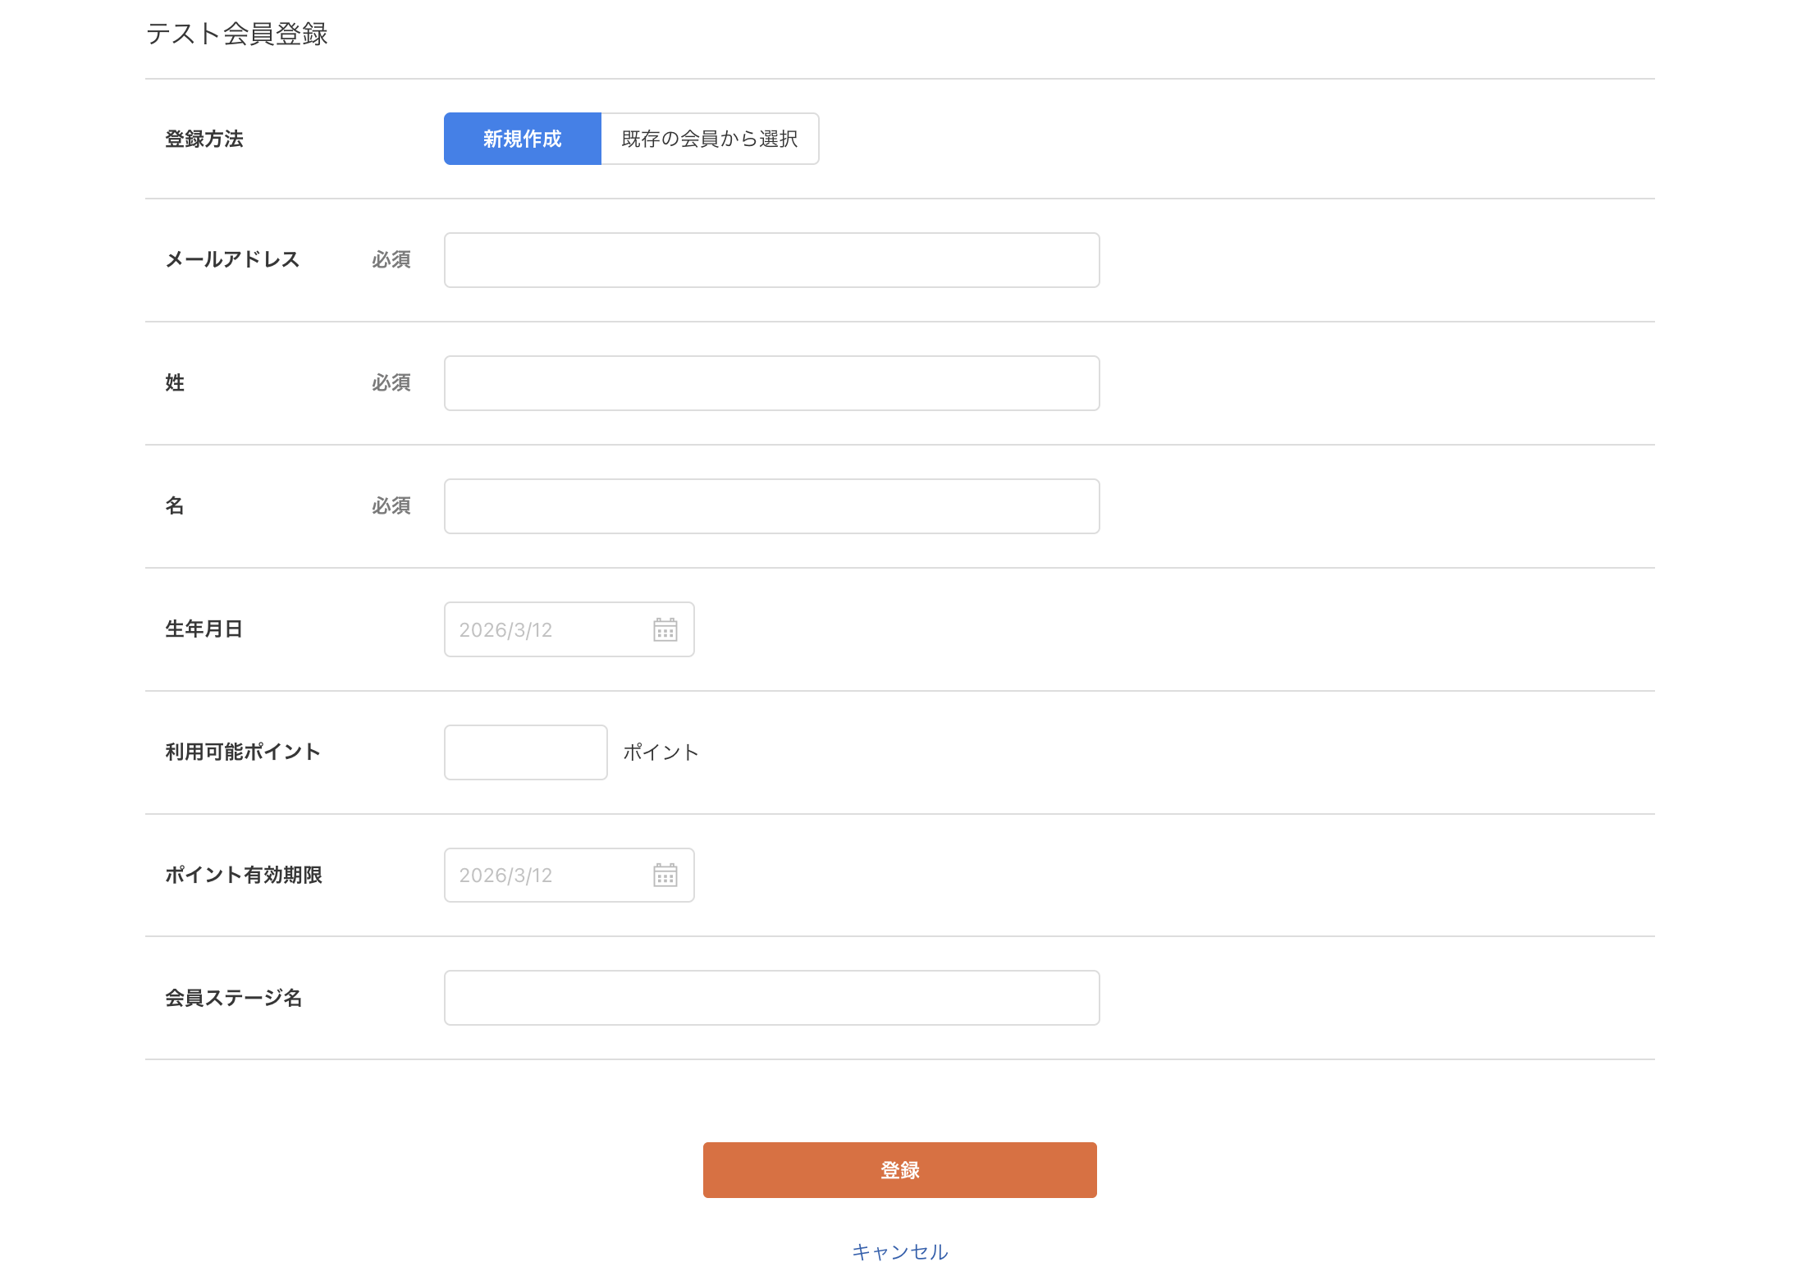This screenshot has width=1797, height=1285.
Task: Click the 生年月日 label text
Action: click(203, 629)
